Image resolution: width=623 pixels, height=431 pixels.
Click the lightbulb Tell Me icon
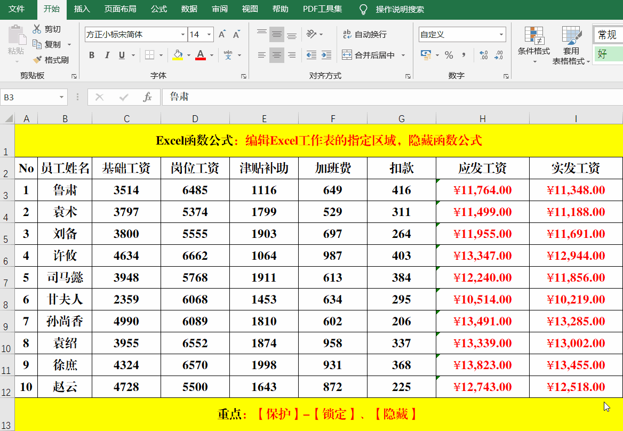pos(363,9)
